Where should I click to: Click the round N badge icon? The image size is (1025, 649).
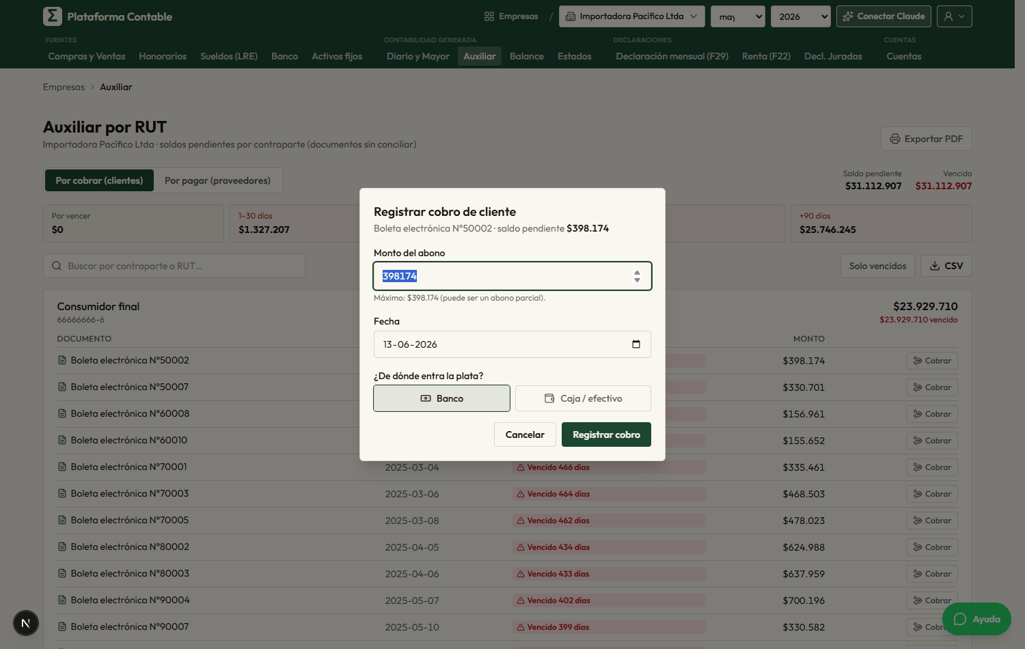click(26, 623)
